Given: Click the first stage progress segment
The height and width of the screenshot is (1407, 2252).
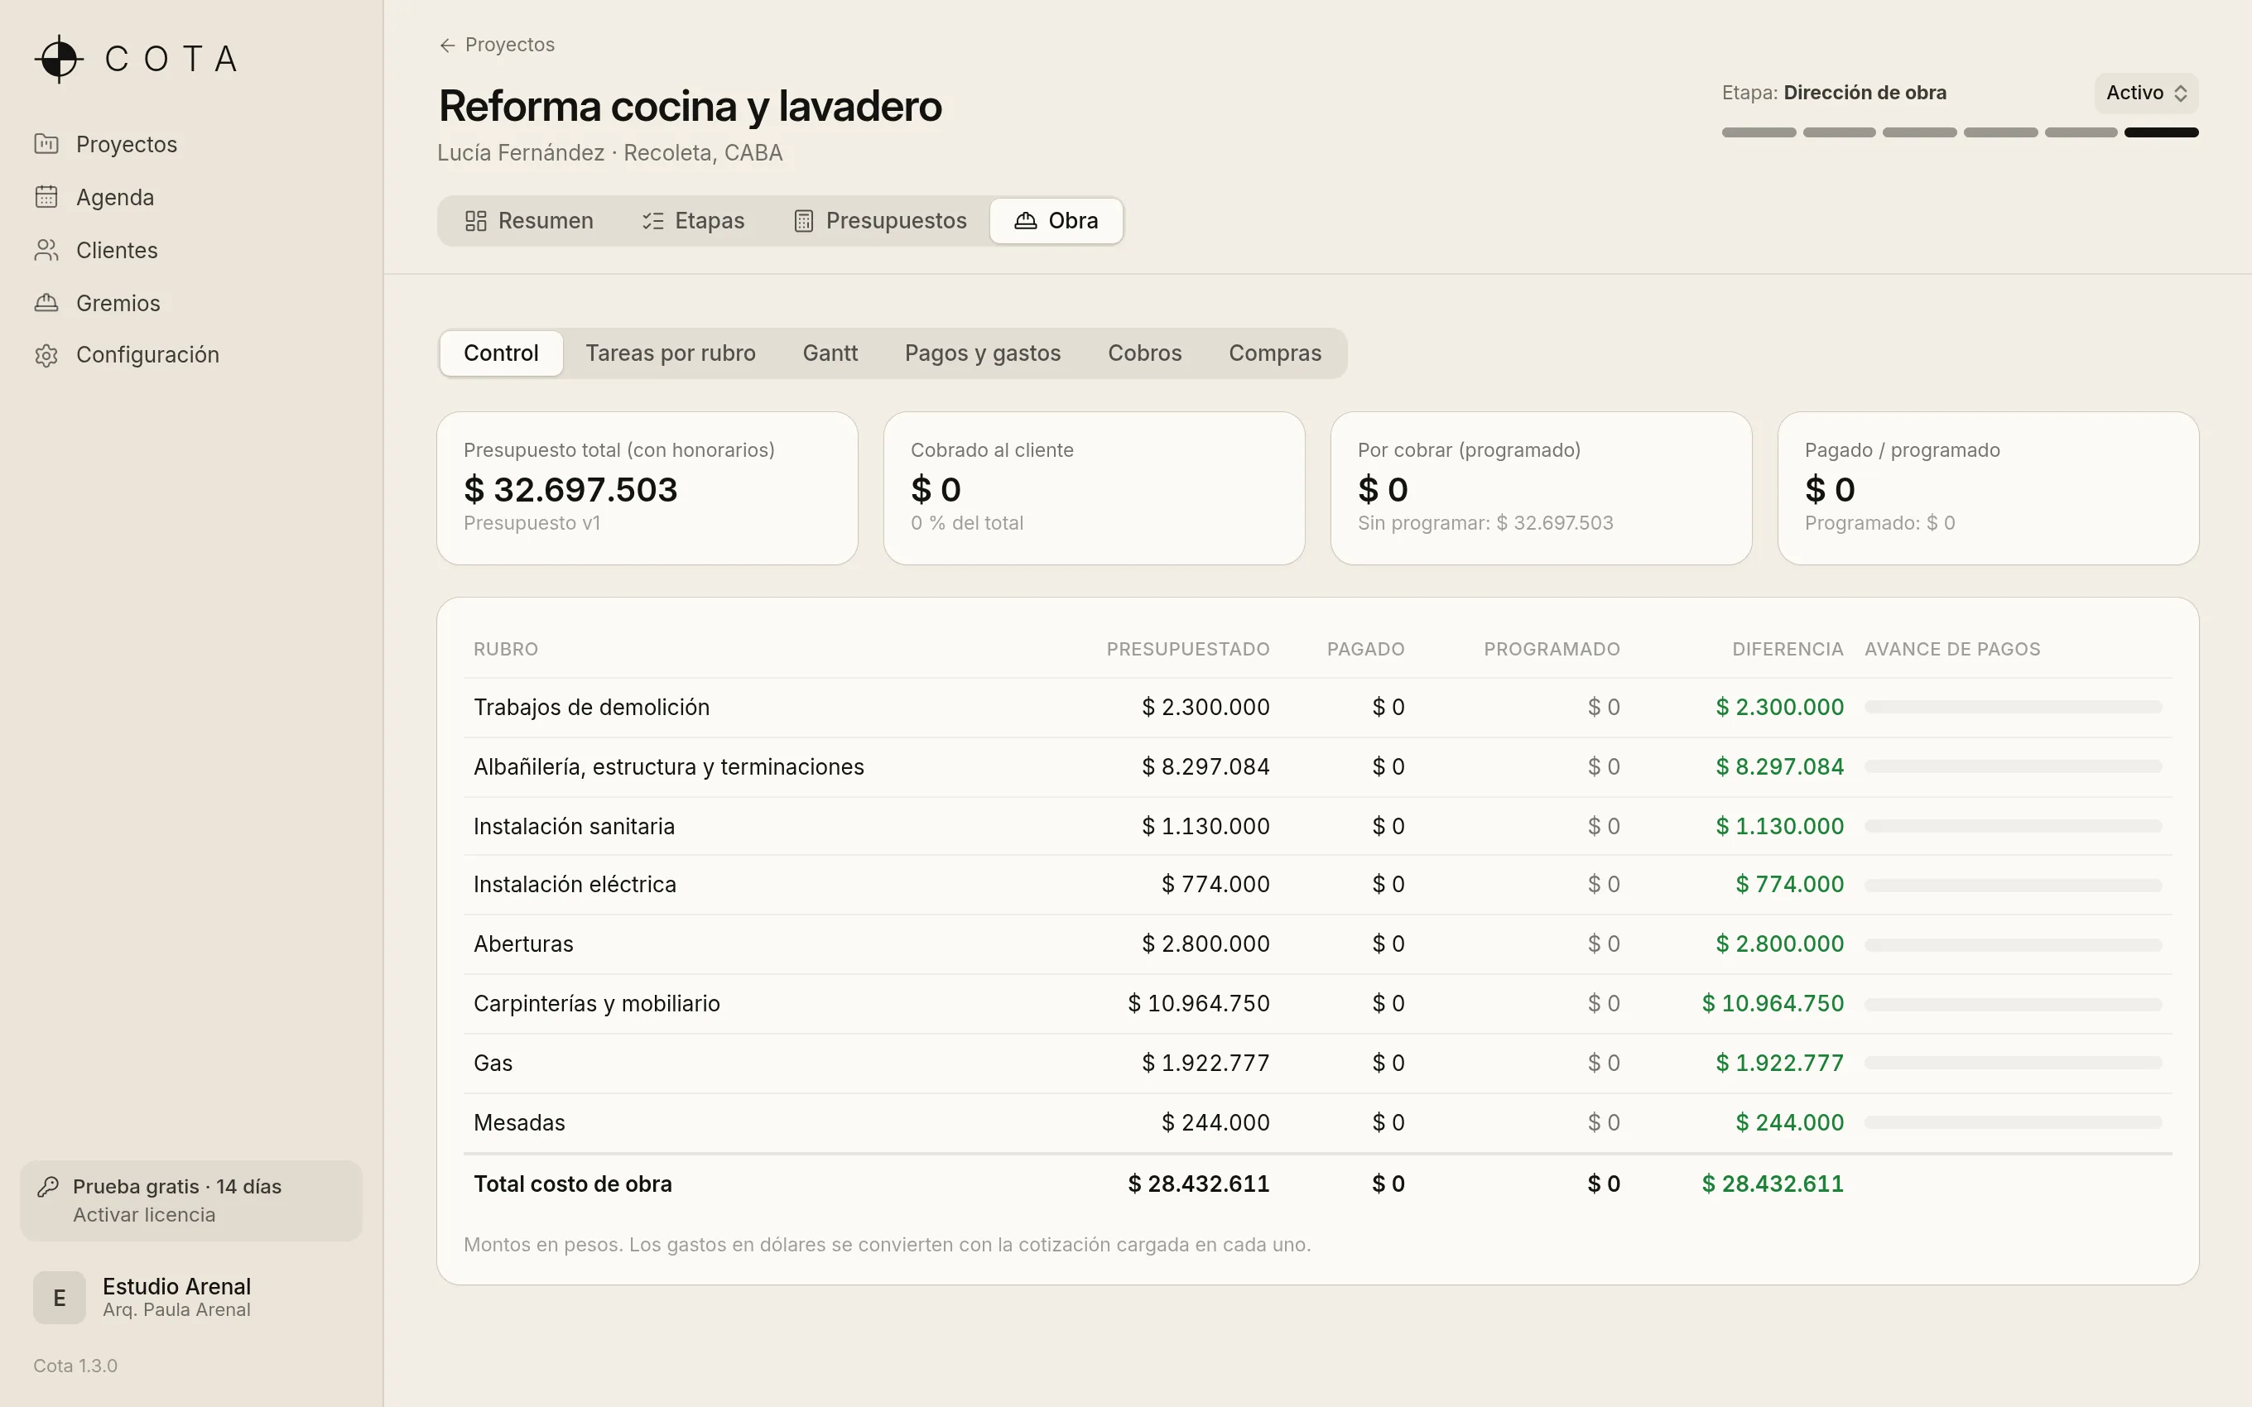Looking at the screenshot, I should 1759,132.
